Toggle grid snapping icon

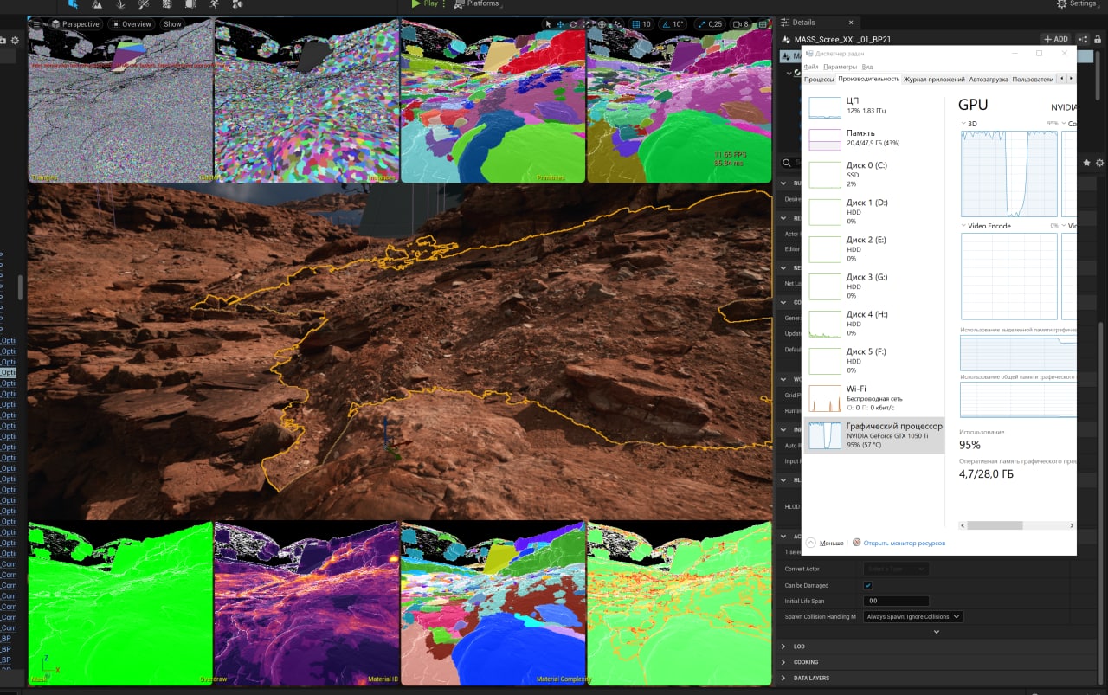636,24
